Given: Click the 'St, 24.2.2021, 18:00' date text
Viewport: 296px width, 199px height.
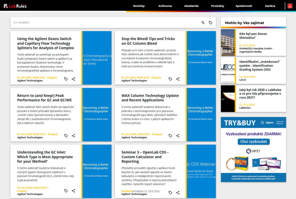Looking at the screenshot, I should (x=37, y=134).
